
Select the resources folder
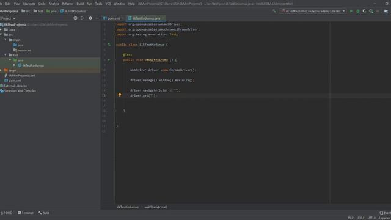click(22, 50)
